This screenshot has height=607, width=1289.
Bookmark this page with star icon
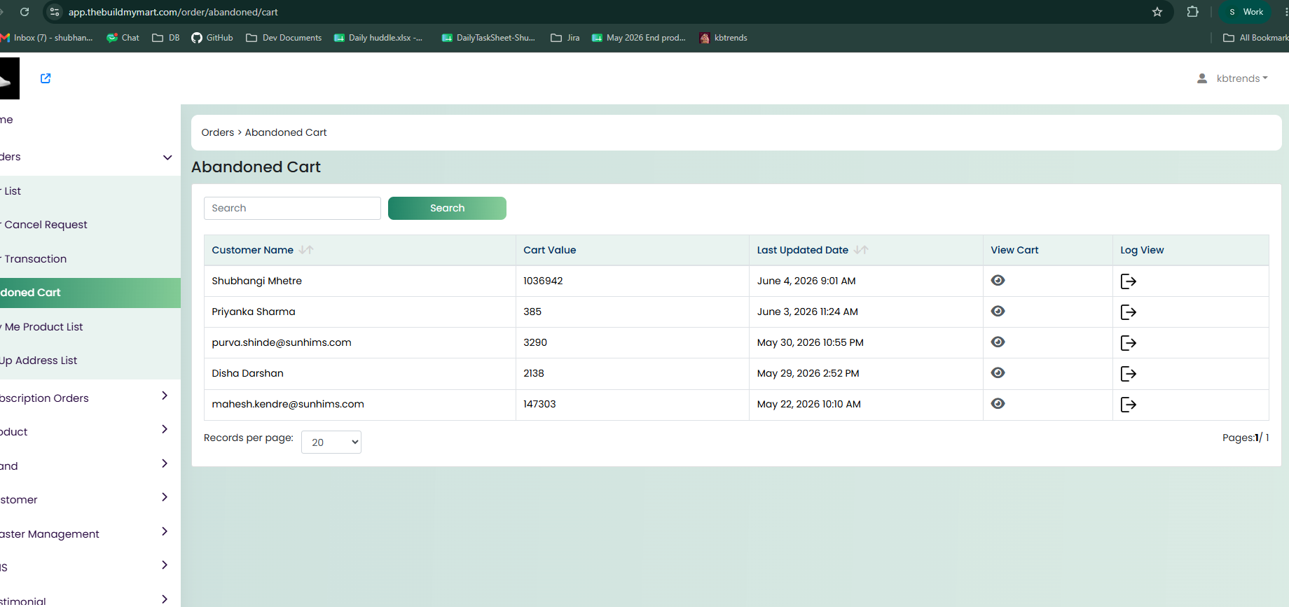[x=1157, y=12]
